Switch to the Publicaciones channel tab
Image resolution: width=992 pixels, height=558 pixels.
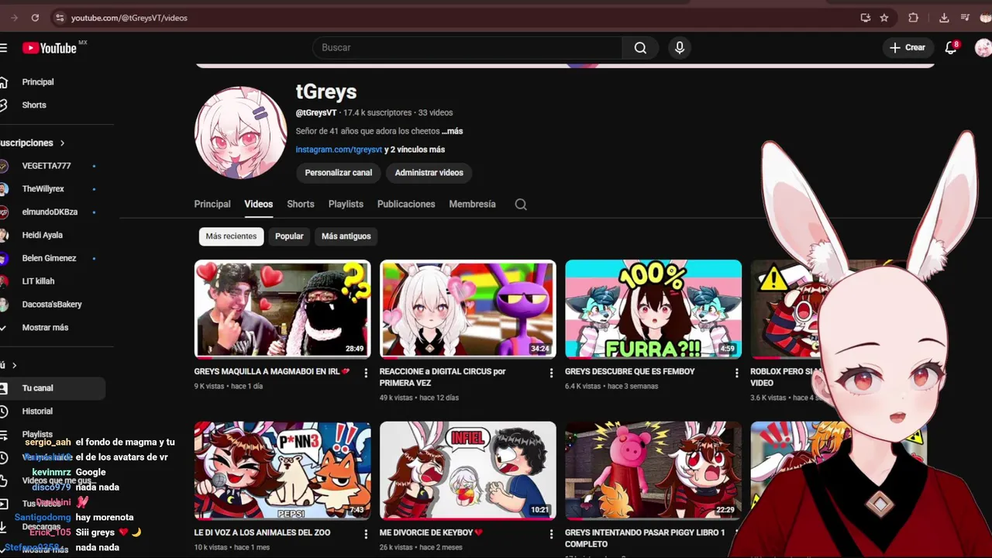coord(406,205)
